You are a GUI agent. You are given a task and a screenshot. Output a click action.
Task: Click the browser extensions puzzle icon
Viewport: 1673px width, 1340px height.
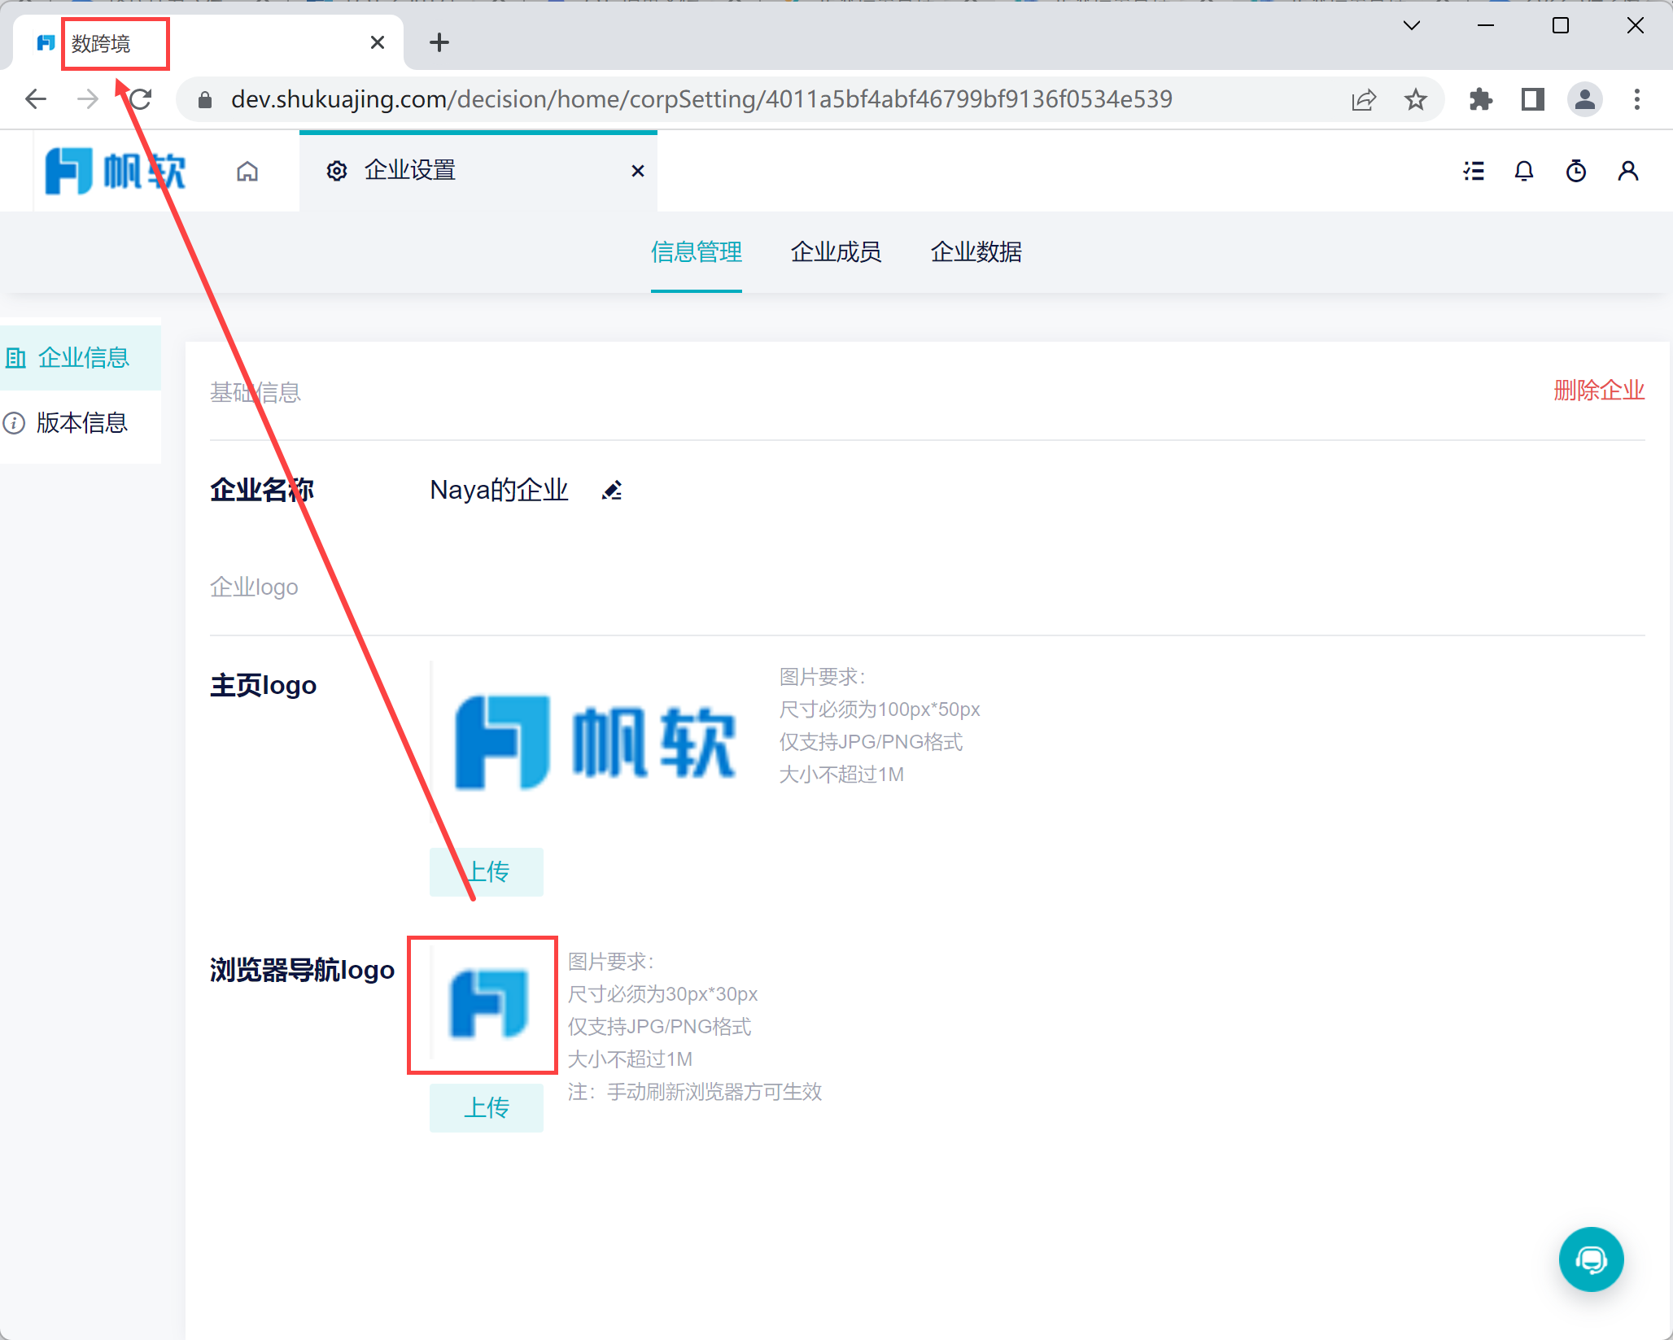pyautogui.click(x=1481, y=99)
